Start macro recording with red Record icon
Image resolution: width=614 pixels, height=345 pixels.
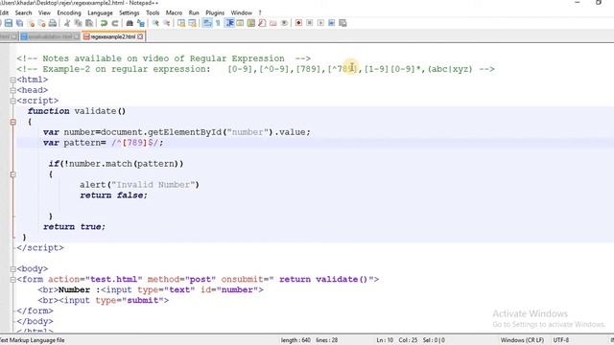(x=298, y=23)
